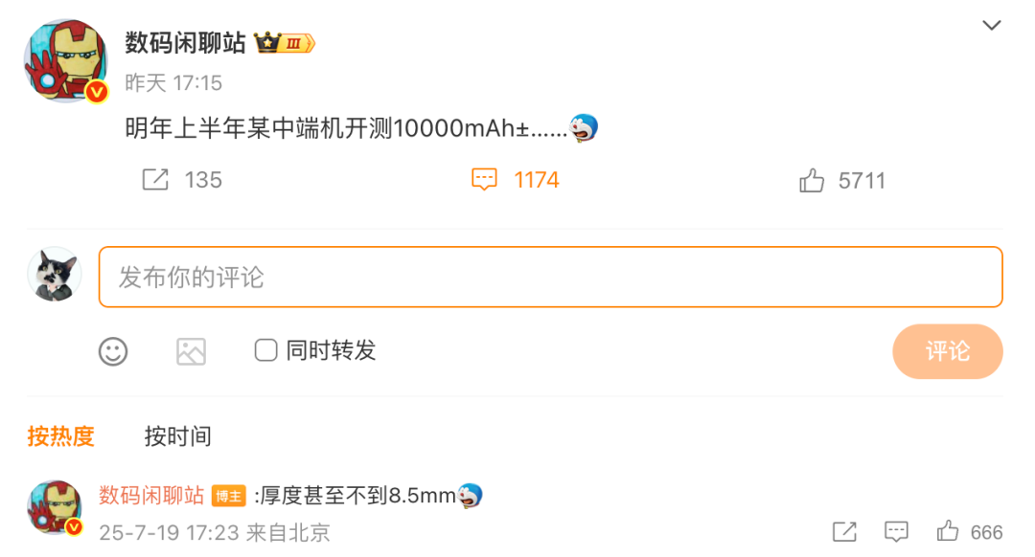The height and width of the screenshot is (557, 1035).
Task: Like the comment with 666 thumbs-up
Action: 947,530
